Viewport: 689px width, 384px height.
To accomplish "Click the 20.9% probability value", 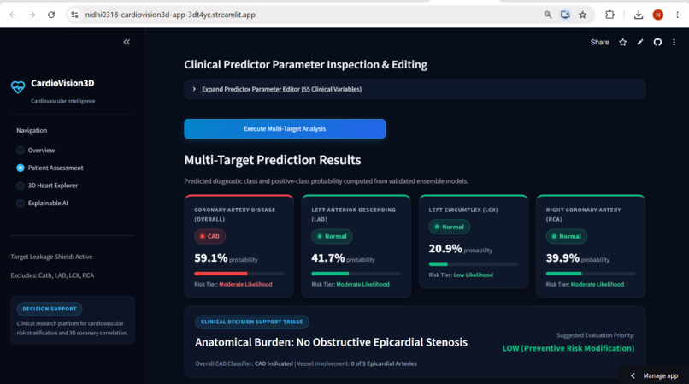I will point(445,249).
